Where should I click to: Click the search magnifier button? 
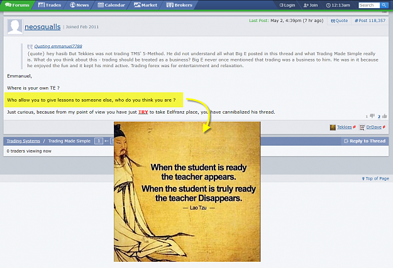(x=384, y=5)
